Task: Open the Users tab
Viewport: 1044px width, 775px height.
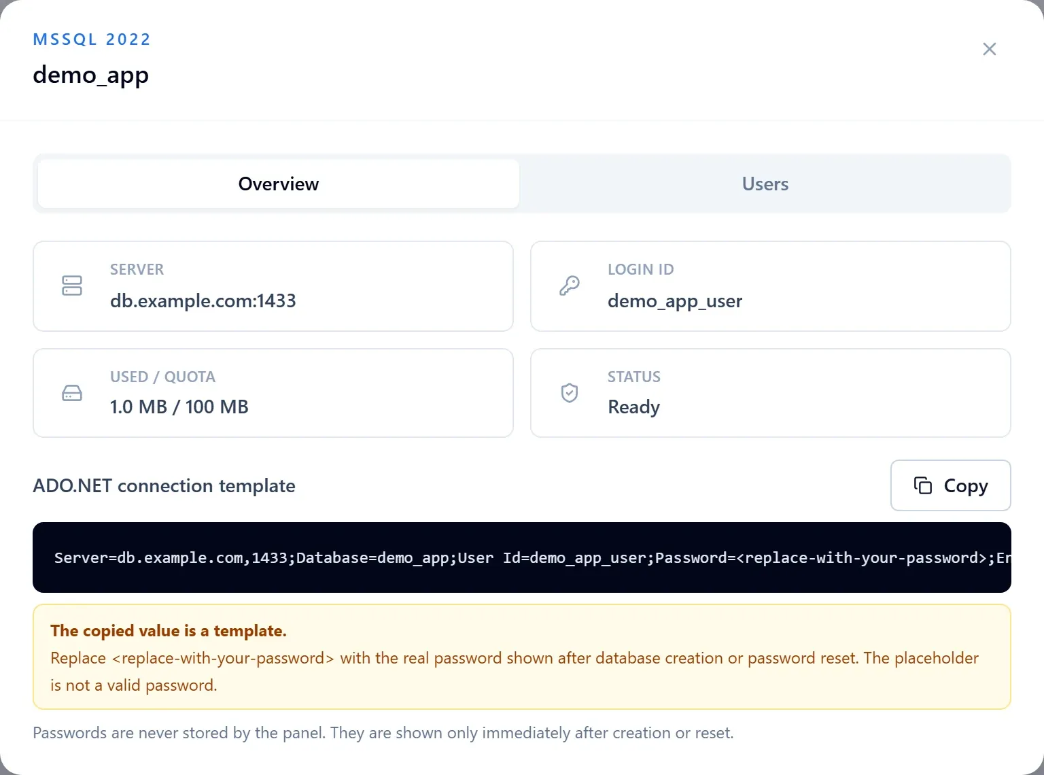Action: pyautogui.click(x=765, y=184)
